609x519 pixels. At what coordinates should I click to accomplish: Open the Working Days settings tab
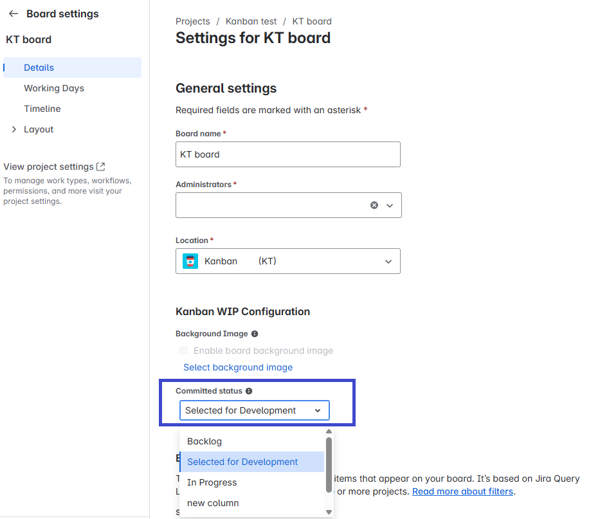[54, 88]
